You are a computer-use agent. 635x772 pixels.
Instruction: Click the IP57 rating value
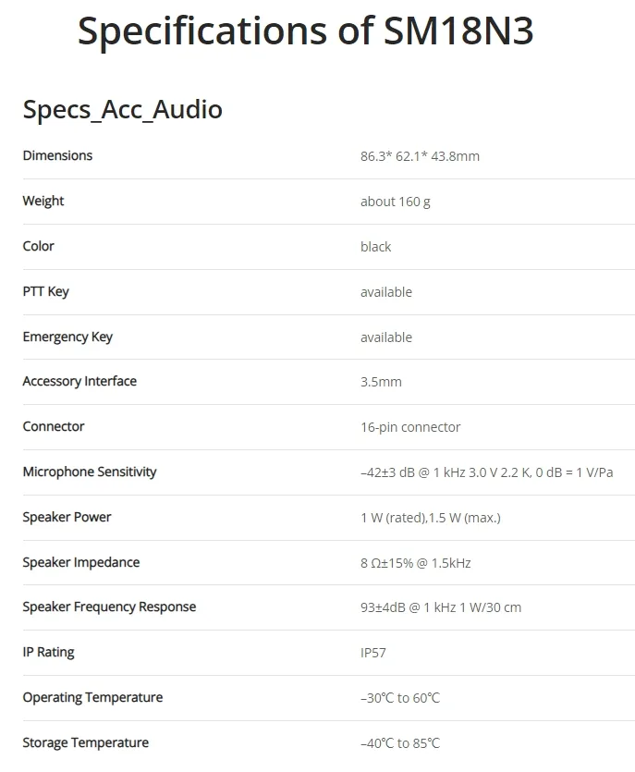373,653
